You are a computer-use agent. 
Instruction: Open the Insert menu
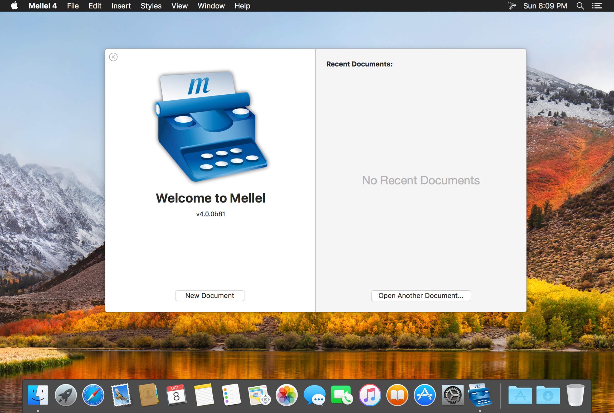[x=121, y=6]
